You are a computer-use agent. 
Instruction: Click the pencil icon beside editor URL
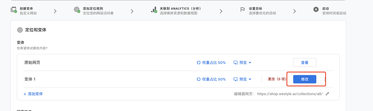327,94
